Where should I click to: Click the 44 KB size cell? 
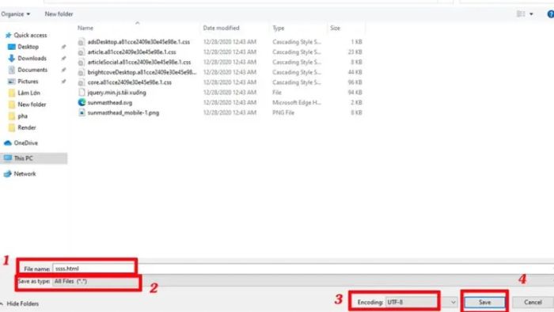[355, 72]
